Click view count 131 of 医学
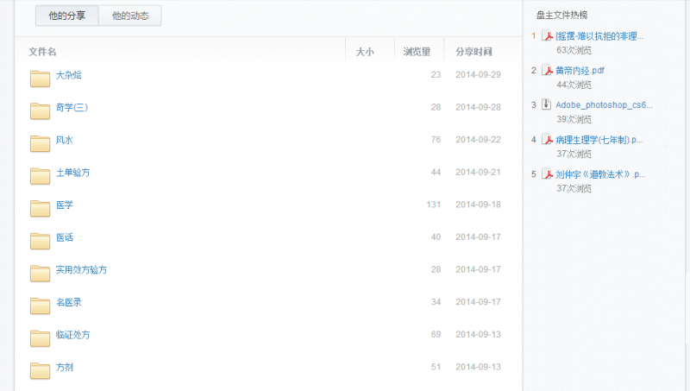 (434, 205)
